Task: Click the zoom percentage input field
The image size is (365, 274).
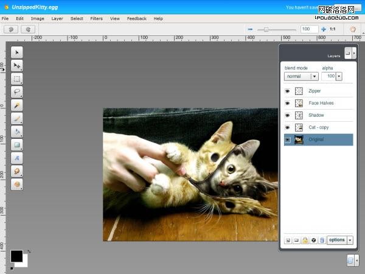Action: coord(308,29)
